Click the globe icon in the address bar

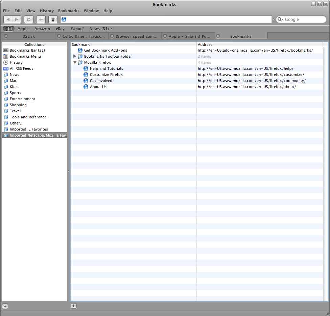tap(64, 19)
